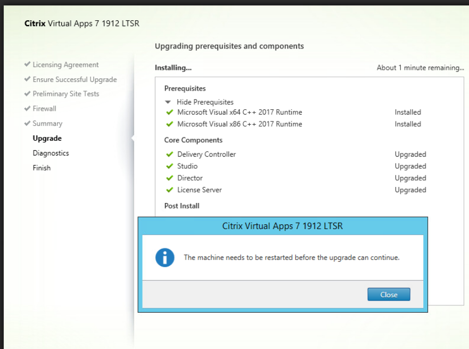469x349 pixels.
Task: Click the green check beside Studio
Action: click(x=170, y=166)
